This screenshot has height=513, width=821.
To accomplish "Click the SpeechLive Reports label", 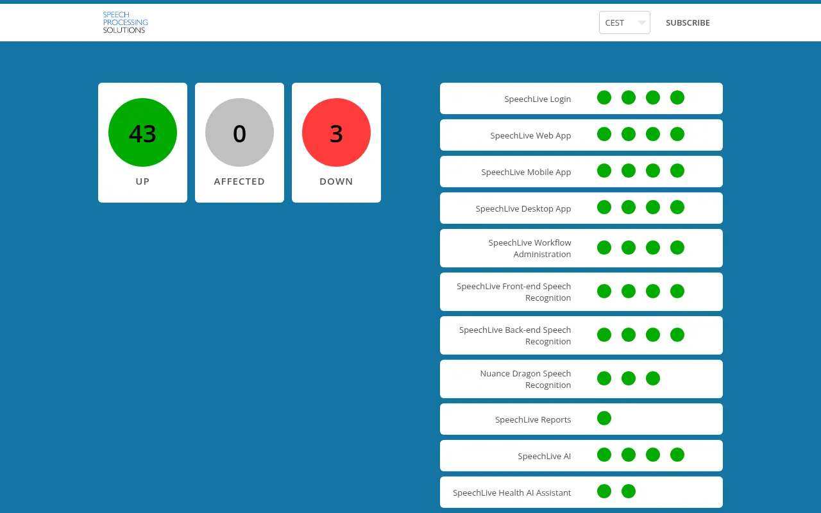I will click(x=533, y=419).
